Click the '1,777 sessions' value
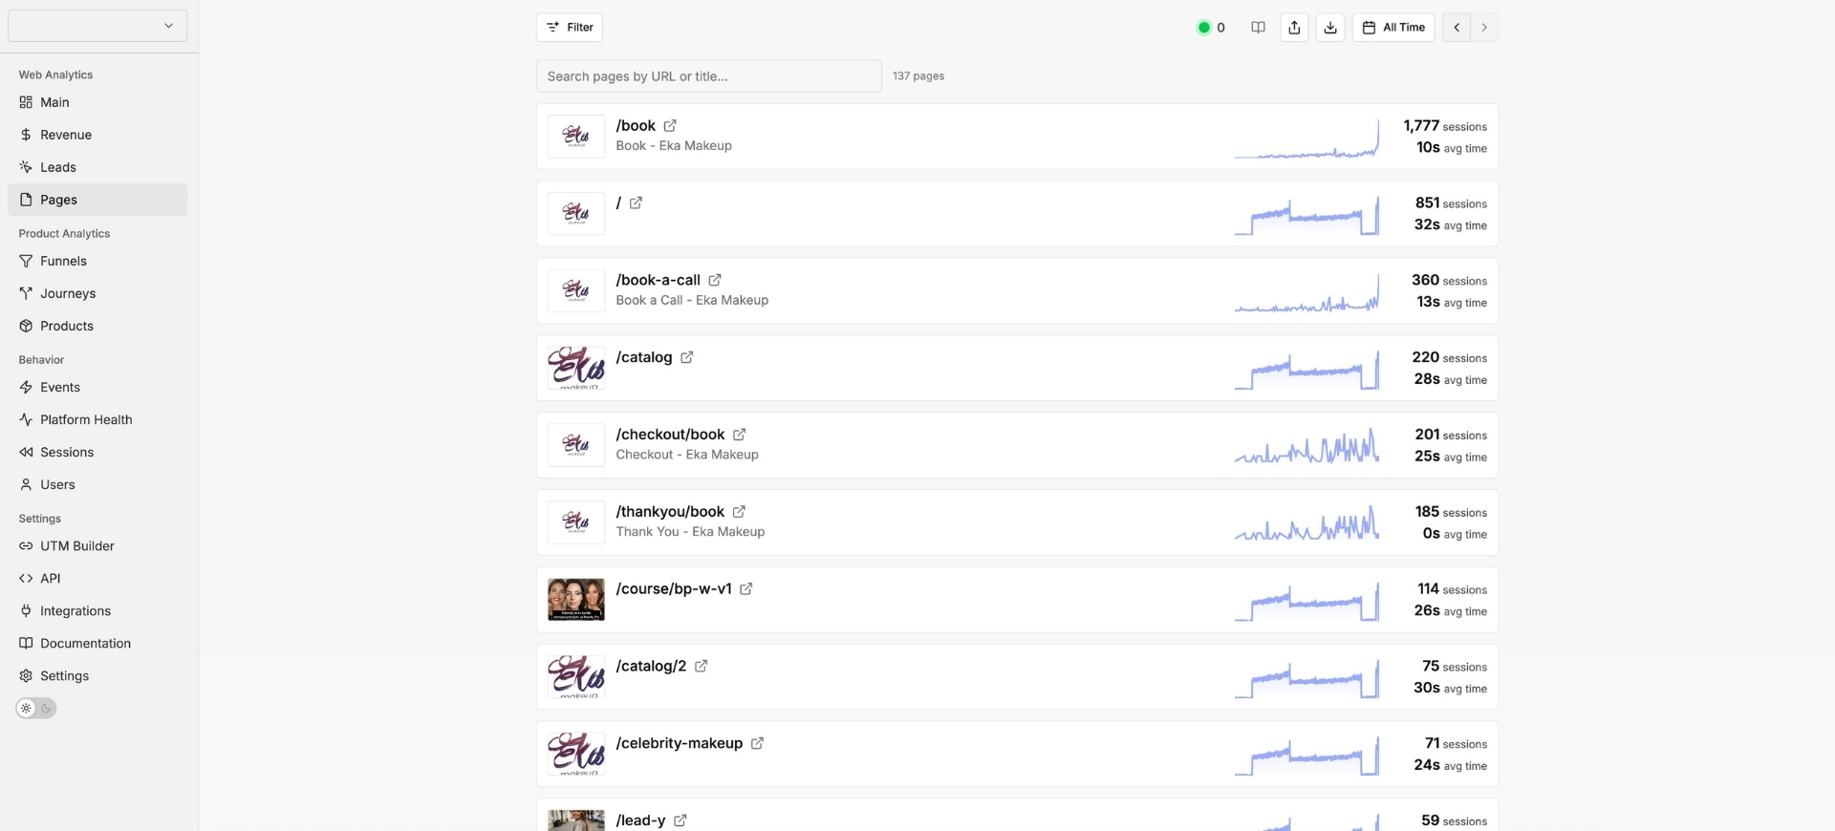The width and height of the screenshot is (1835, 831). tap(1445, 126)
